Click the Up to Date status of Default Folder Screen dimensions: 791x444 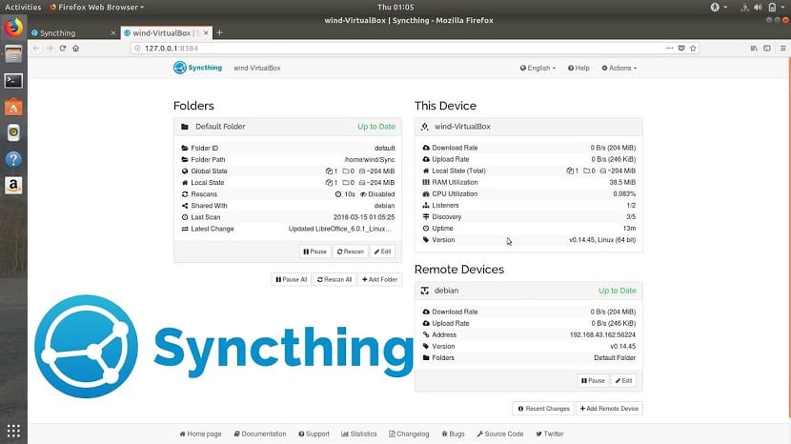point(376,127)
